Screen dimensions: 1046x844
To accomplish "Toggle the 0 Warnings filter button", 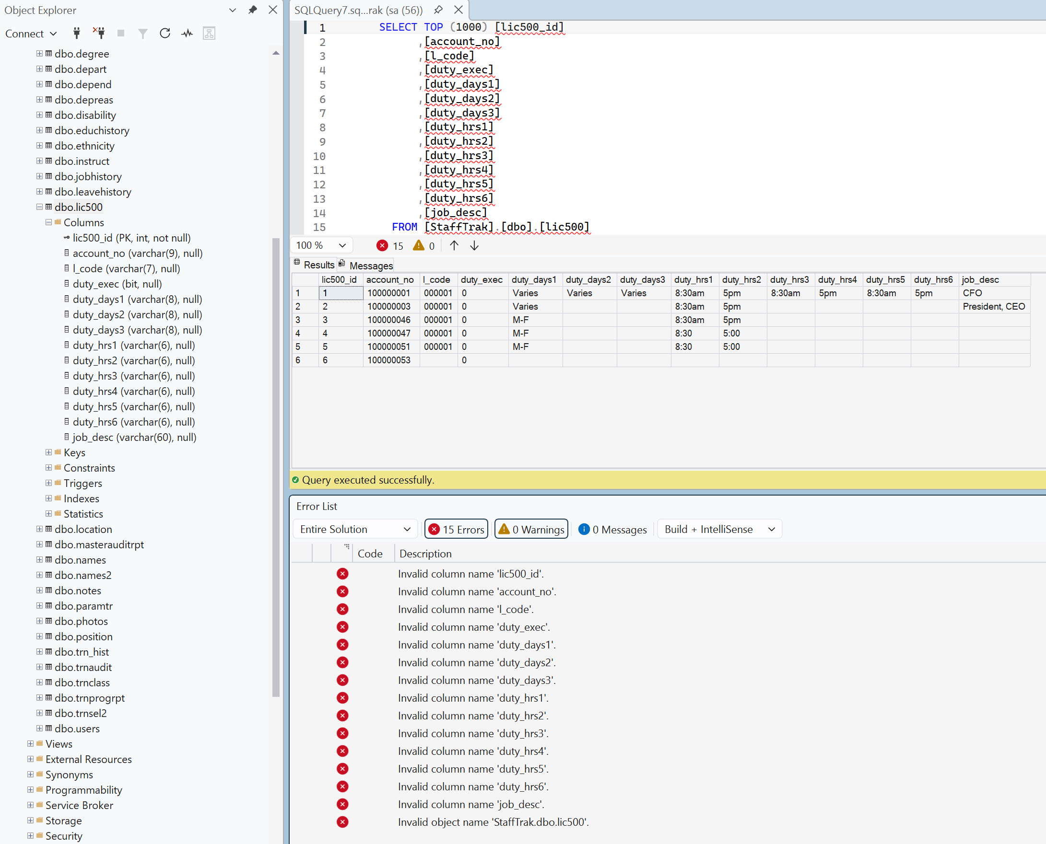I will tap(531, 529).
